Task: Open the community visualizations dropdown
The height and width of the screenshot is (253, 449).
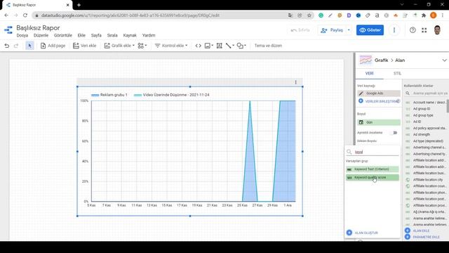Action: coord(142,46)
